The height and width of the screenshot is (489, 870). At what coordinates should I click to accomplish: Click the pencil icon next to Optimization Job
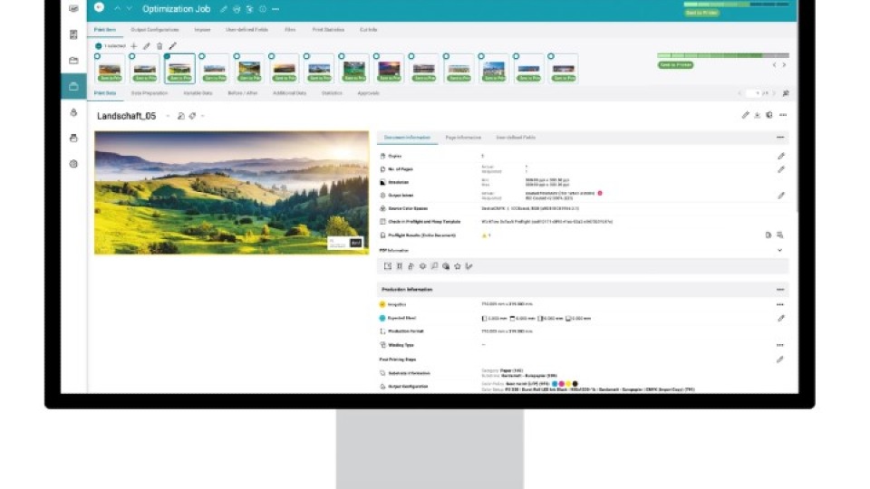point(224,9)
